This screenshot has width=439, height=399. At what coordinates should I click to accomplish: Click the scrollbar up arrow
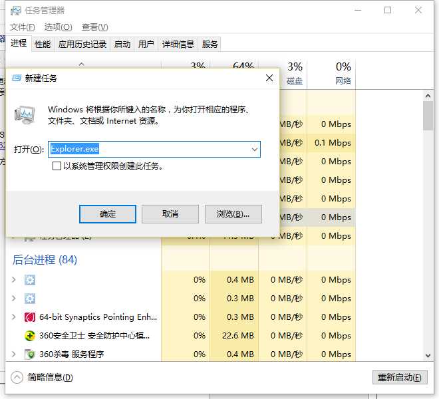point(428,96)
